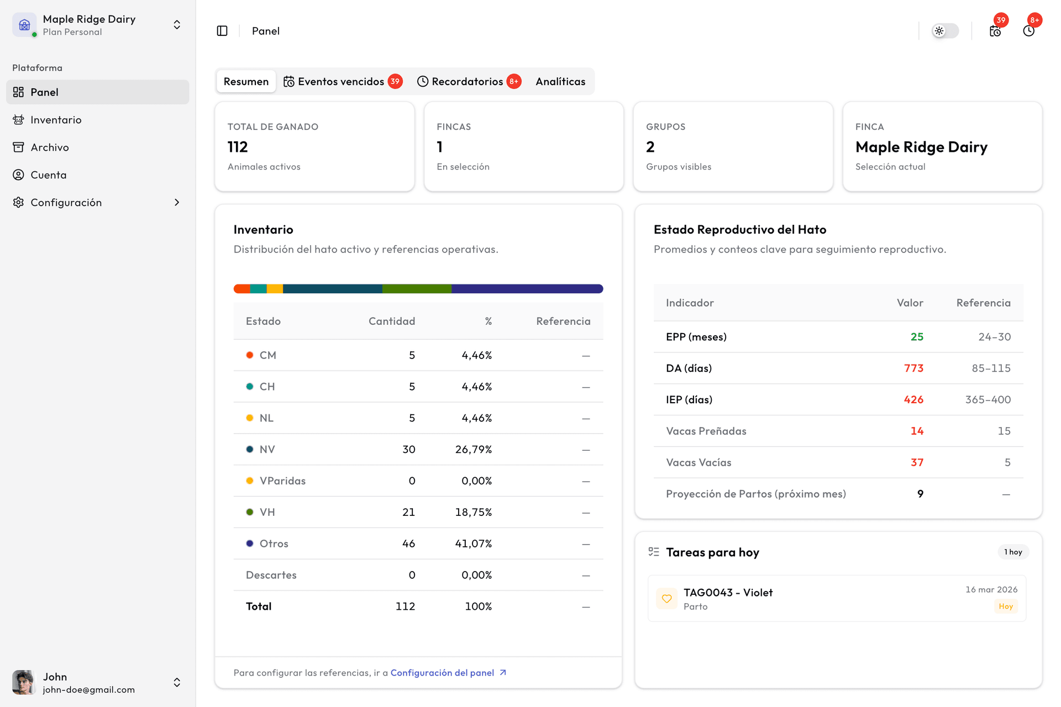Screen dimensions: 1061x707
Task: Toggle the light/dark theme switch
Action: (945, 31)
